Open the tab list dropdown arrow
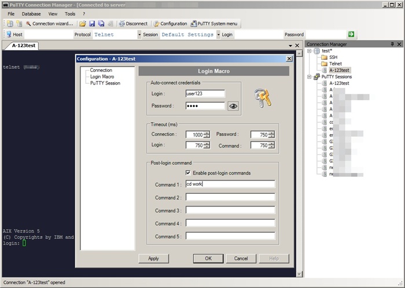This screenshot has width=405, height=288. click(290, 46)
